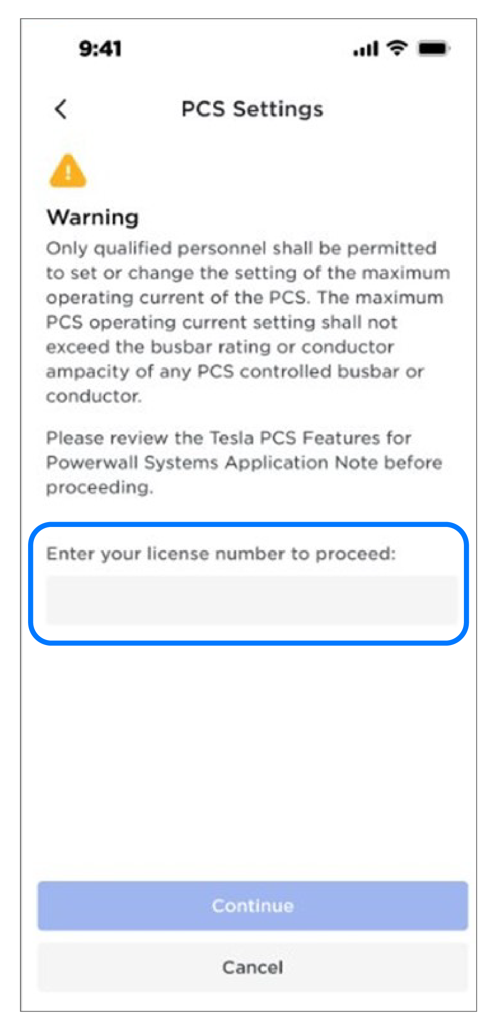Tap the cellular signal strength icon
492x1025 pixels.
pos(365,48)
